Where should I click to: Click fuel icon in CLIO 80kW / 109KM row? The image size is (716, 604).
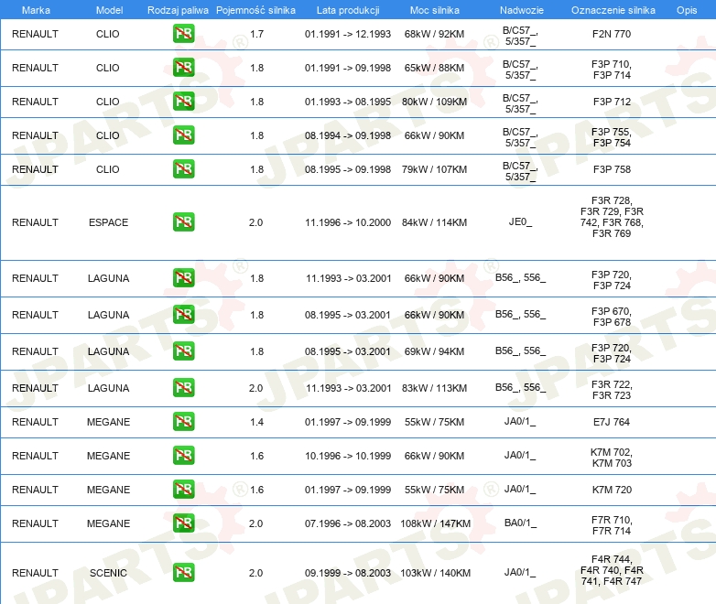183,102
